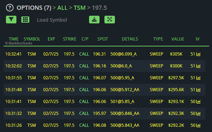
Task: Sort by the IV column header
Action: [x=198, y=39]
